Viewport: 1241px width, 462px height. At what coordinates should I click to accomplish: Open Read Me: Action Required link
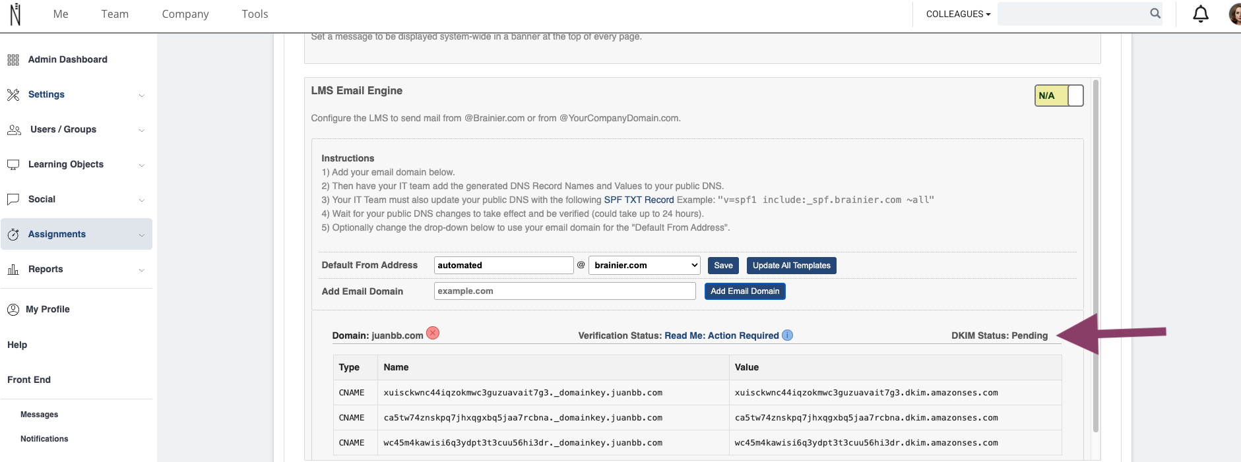point(722,335)
